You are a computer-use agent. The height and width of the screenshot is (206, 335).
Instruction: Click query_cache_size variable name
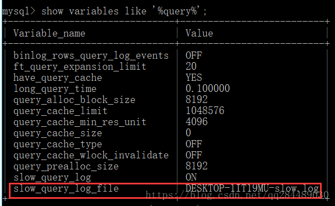coord(58,133)
